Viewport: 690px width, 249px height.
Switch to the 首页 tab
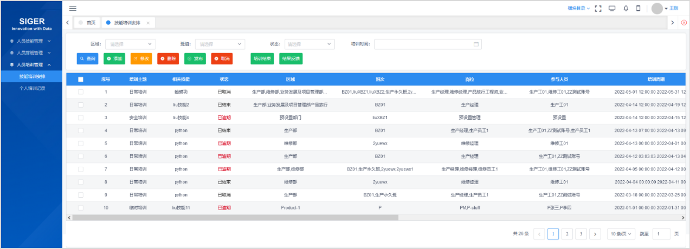[87, 23]
